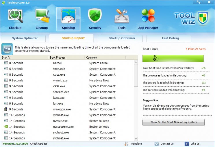Viewport: 215px width, 147px height.
Task: Close the Toolwiz Care window
Action: coord(209,2)
